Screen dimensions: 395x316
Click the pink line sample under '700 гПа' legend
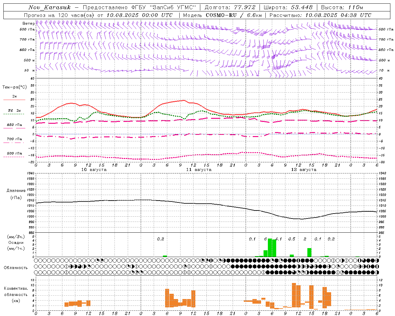pyautogui.click(x=14, y=143)
